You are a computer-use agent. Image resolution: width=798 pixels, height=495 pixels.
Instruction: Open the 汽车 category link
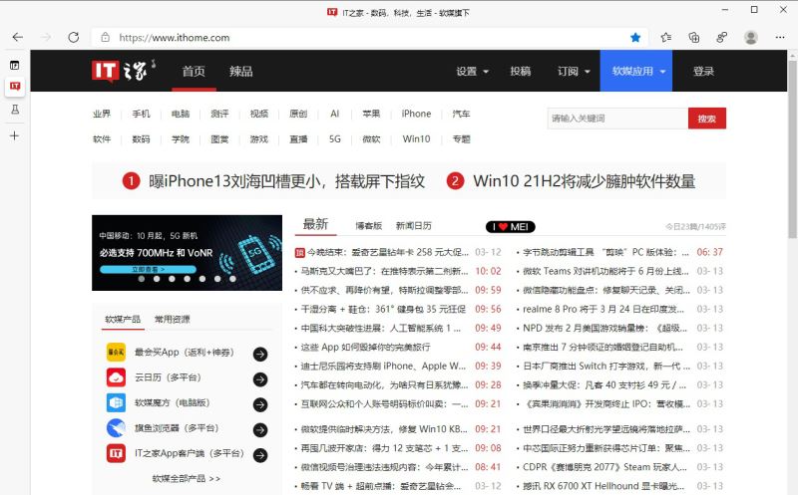click(461, 114)
